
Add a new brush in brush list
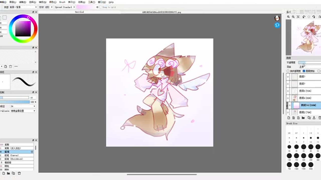click(4, 173)
